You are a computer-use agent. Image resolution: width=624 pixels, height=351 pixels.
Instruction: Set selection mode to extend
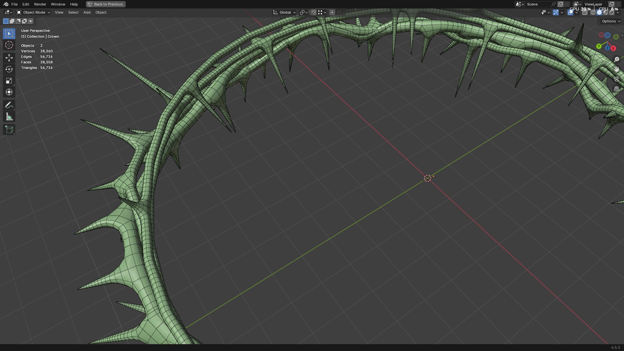coord(12,21)
